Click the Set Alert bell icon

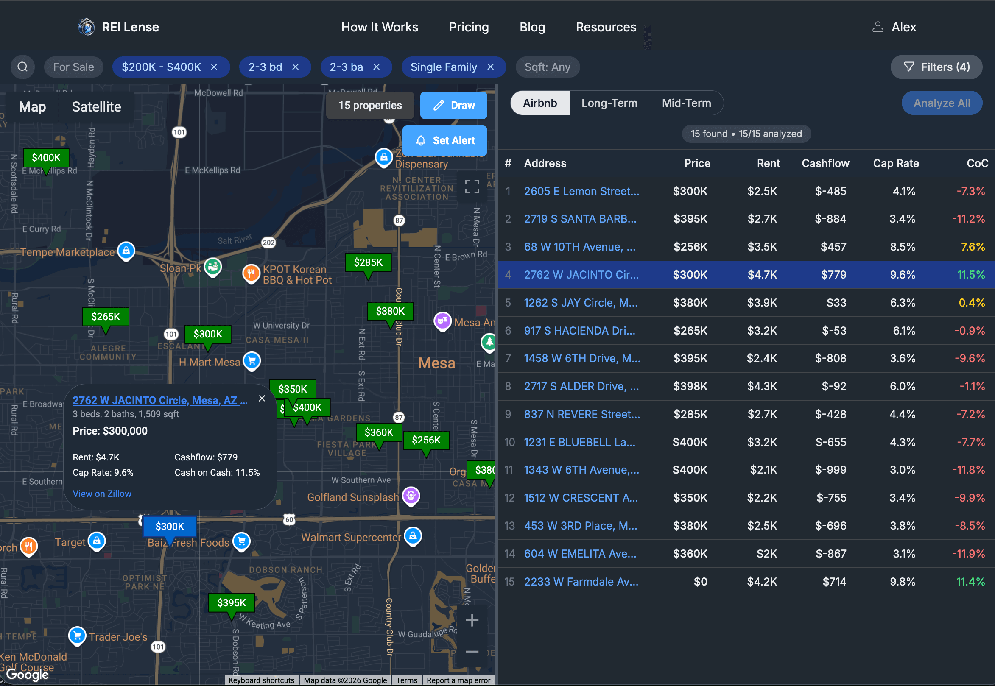[x=421, y=141]
